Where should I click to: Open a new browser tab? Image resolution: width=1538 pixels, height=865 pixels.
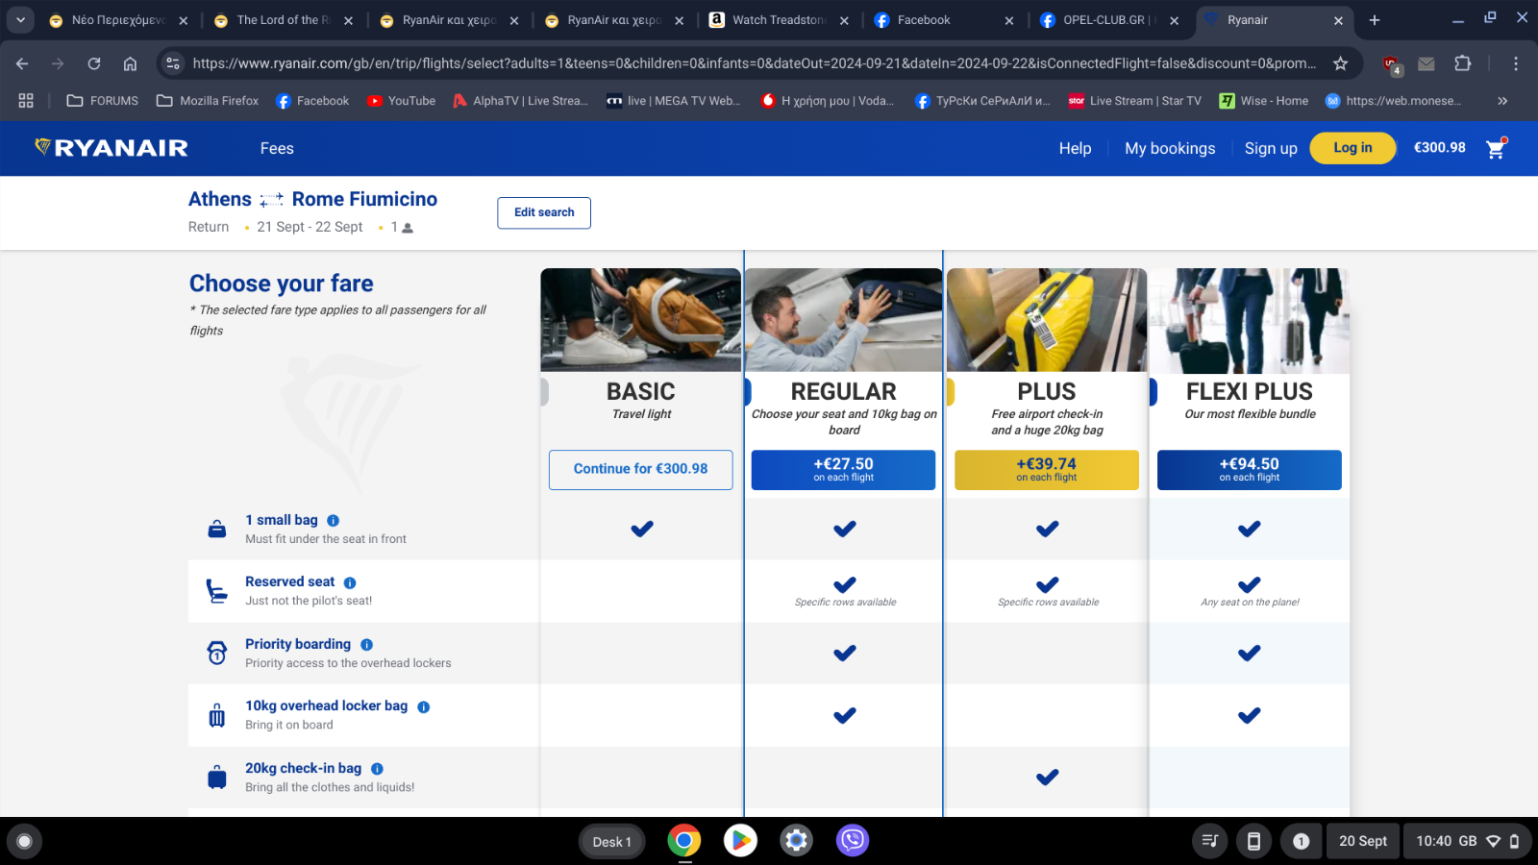[x=1375, y=20]
